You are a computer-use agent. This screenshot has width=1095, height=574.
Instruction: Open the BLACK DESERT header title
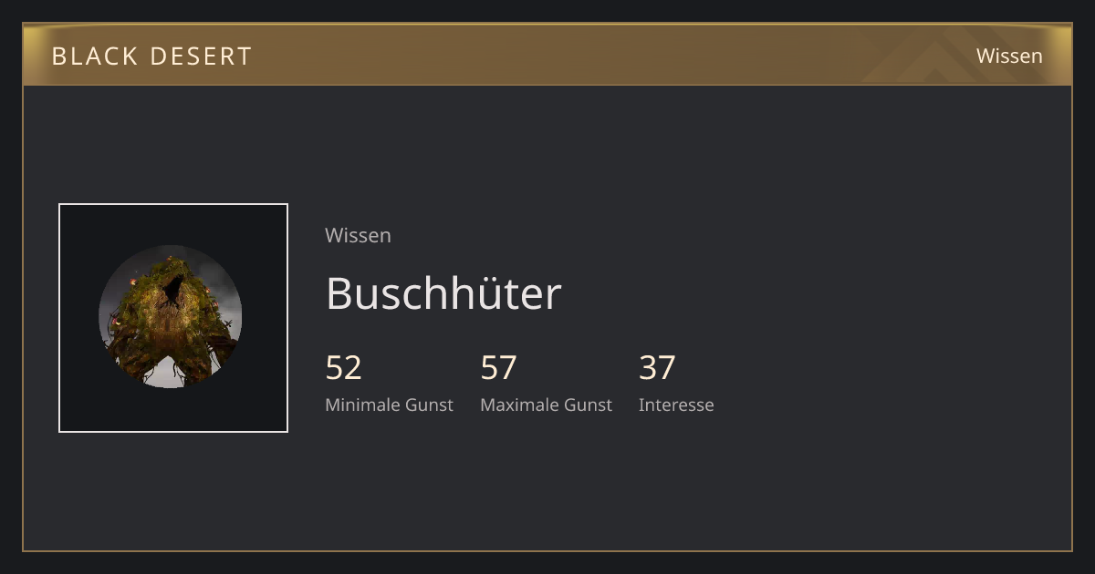(x=151, y=56)
